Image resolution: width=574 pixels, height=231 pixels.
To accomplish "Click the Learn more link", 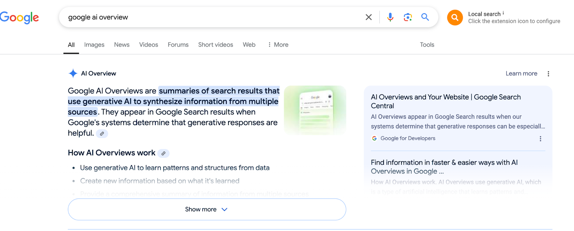I will pyautogui.click(x=521, y=74).
